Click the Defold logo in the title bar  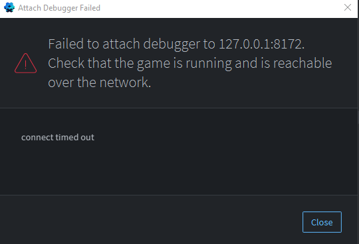tap(9, 7)
